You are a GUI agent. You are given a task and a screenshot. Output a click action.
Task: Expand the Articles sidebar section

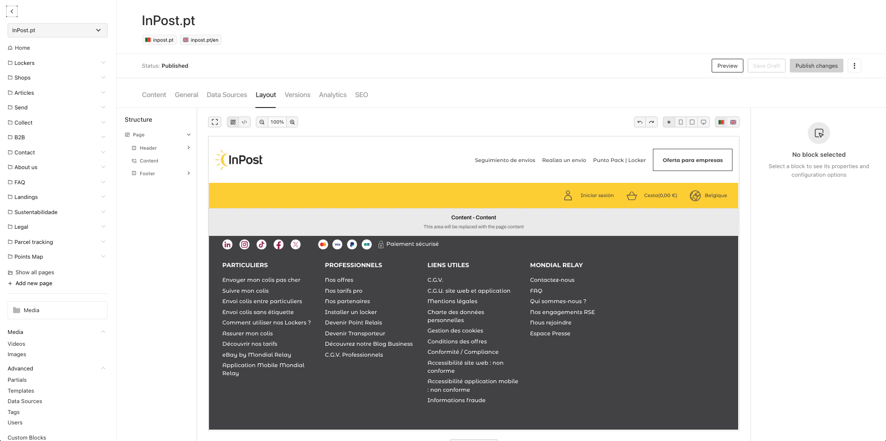103,92
